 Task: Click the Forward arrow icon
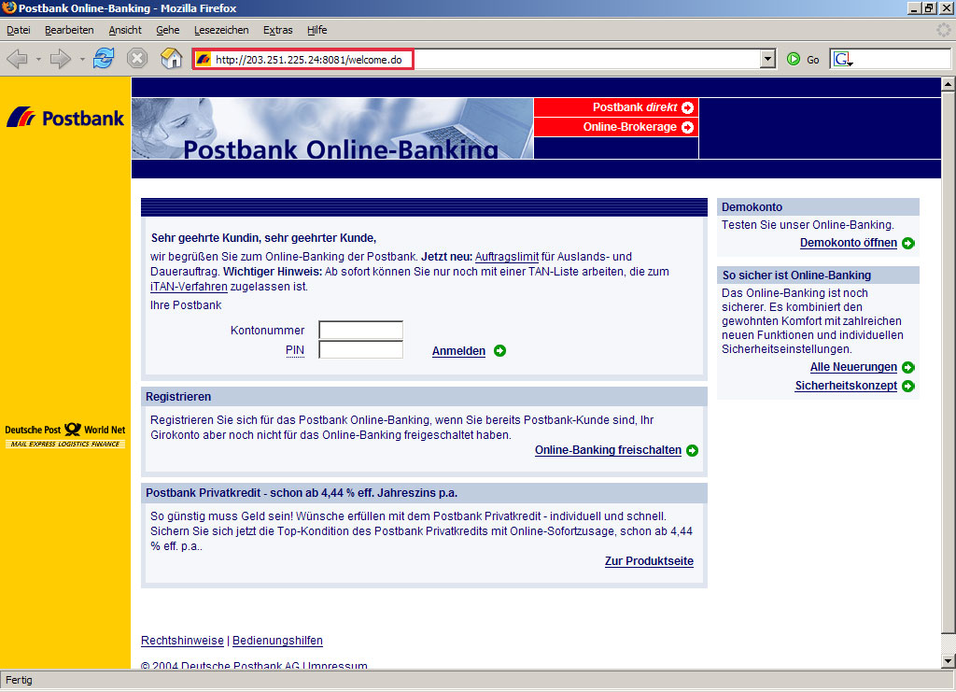(x=60, y=59)
